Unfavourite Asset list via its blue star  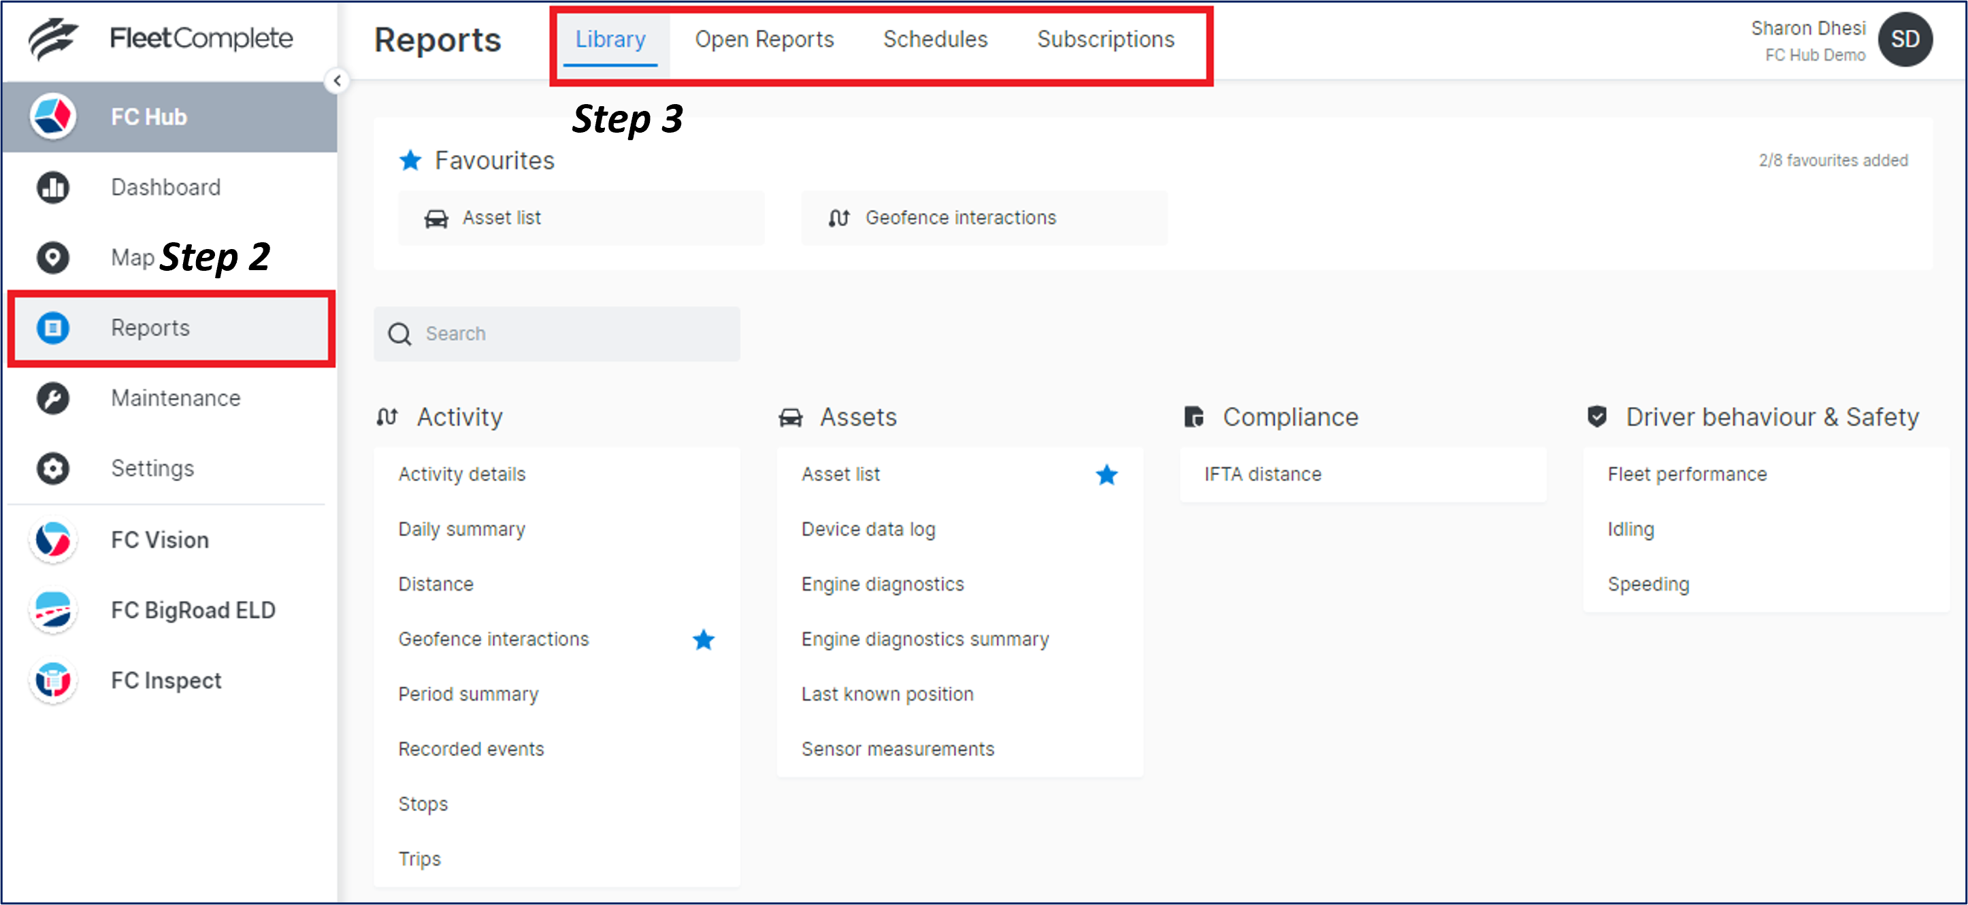tap(1106, 475)
